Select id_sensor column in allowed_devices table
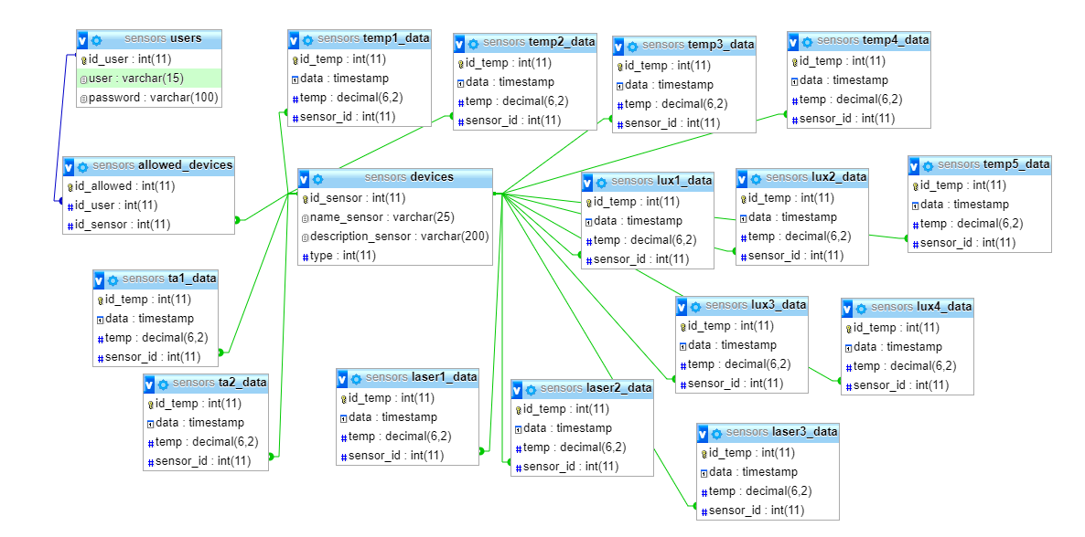This screenshot has width=1085, height=537. coord(148,224)
